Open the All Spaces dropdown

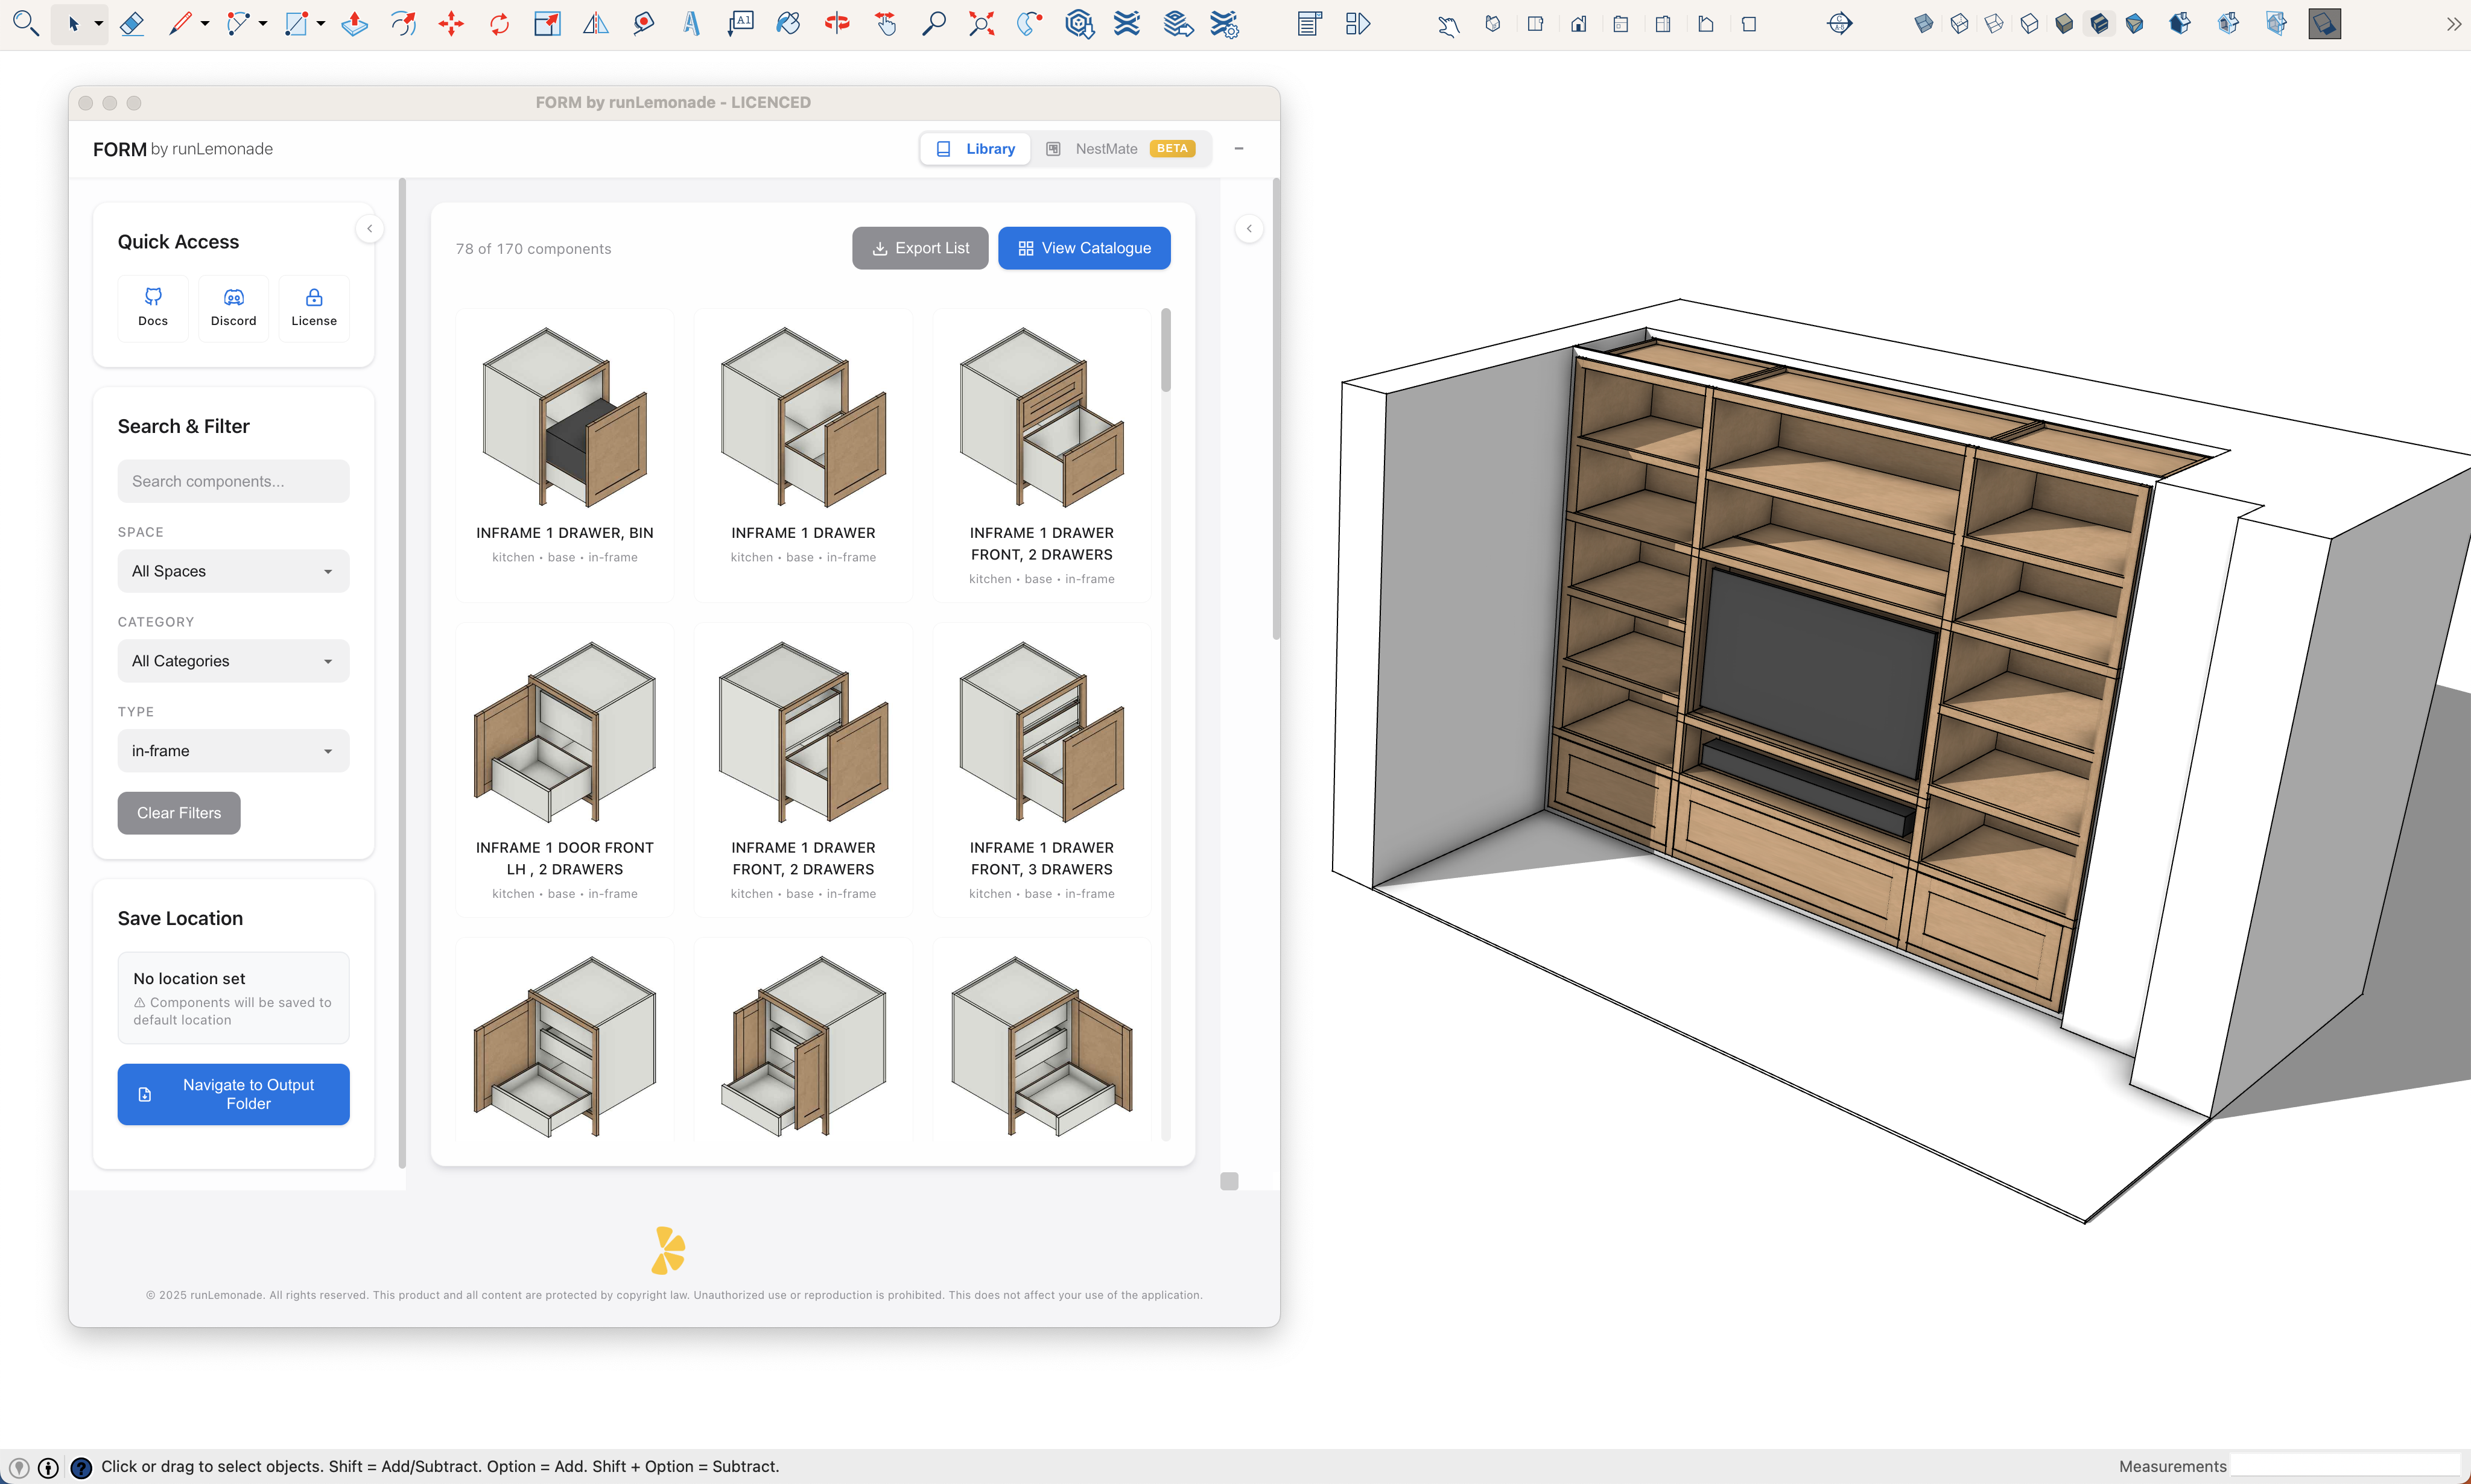pos(233,571)
